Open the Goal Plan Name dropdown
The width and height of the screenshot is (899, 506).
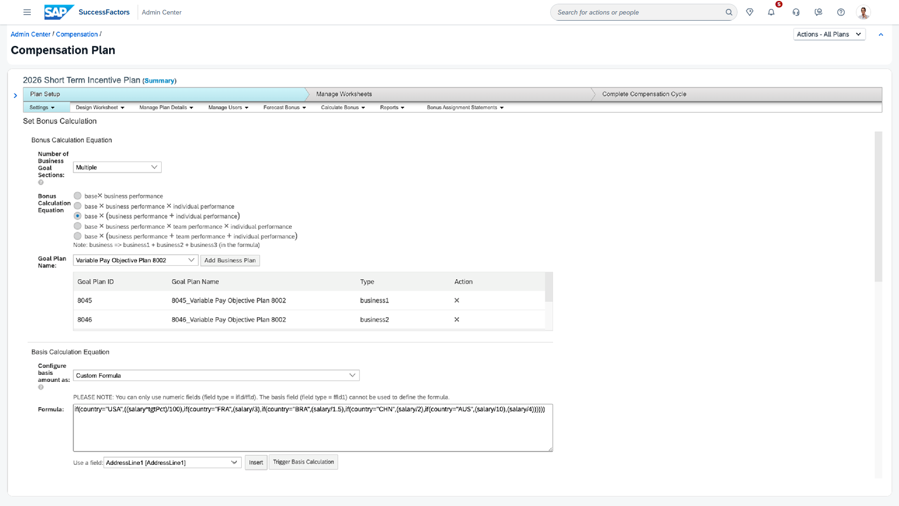[x=135, y=260]
